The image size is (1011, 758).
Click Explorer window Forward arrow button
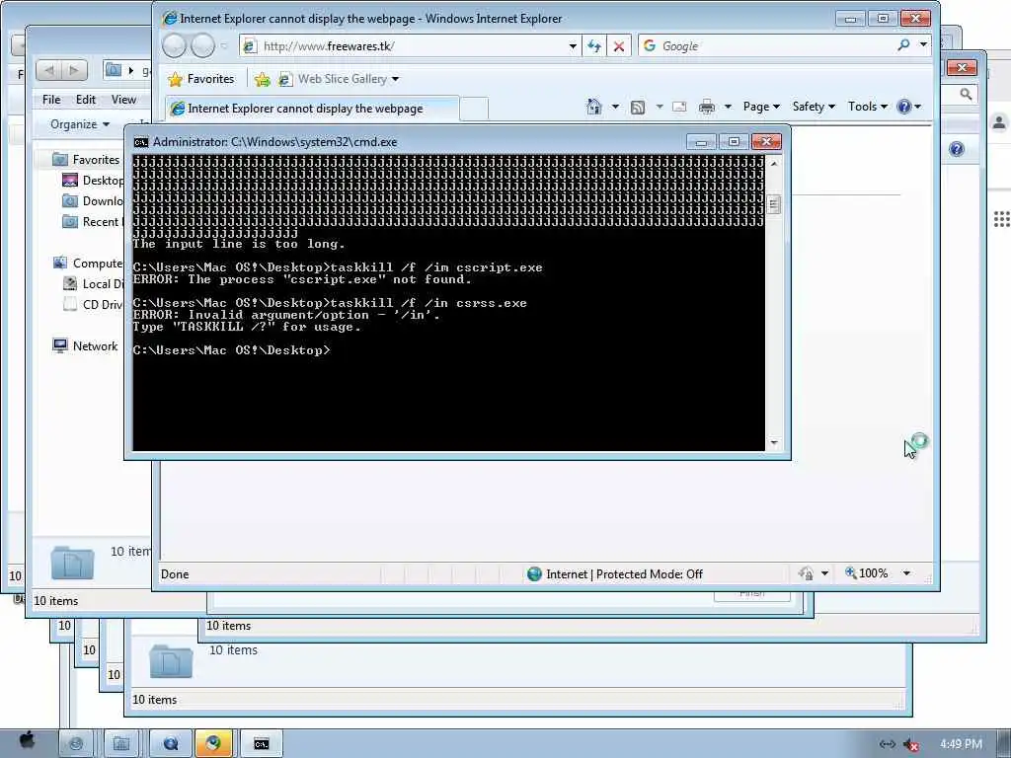click(x=75, y=70)
